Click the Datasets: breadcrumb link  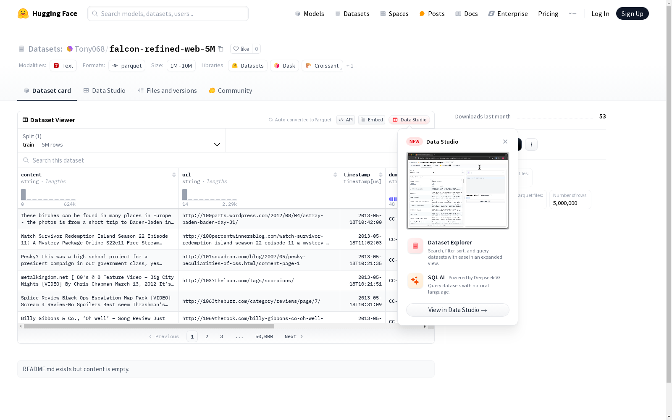click(x=45, y=49)
